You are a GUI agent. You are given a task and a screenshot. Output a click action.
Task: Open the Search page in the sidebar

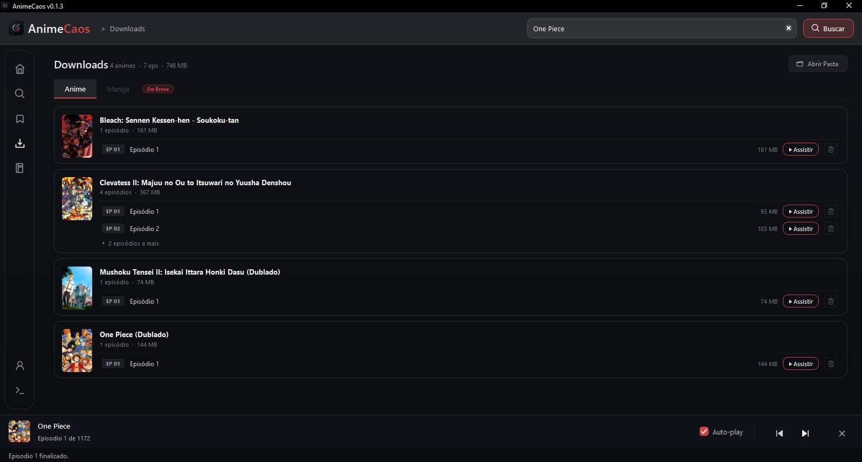[20, 94]
